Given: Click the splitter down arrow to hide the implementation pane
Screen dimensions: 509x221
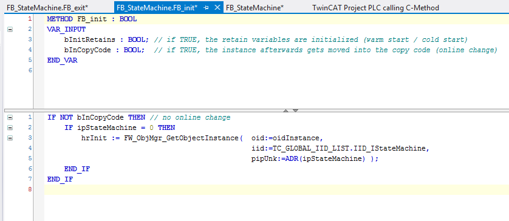Looking at the screenshot, I should pyautogui.click(x=295, y=110).
